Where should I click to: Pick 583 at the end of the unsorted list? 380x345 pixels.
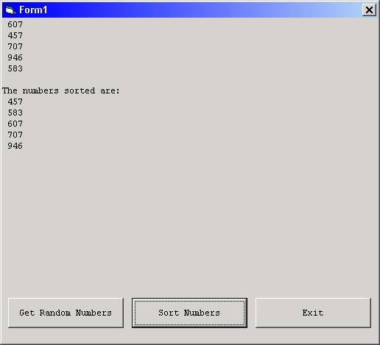point(15,68)
